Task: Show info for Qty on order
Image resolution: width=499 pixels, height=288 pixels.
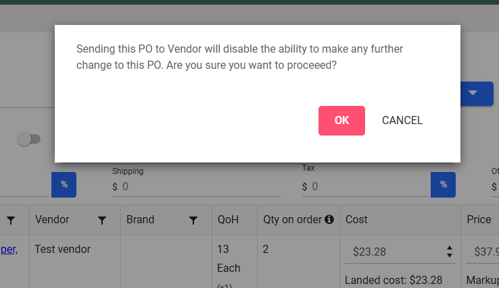Action: [329, 219]
